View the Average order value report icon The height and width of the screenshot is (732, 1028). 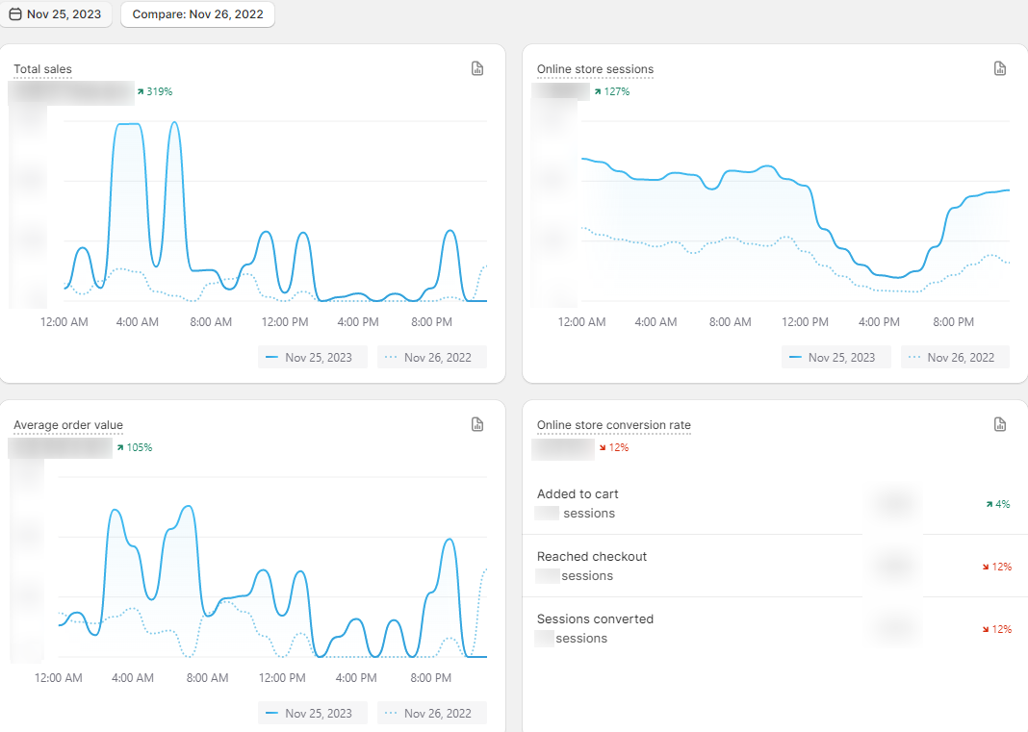coord(477,424)
